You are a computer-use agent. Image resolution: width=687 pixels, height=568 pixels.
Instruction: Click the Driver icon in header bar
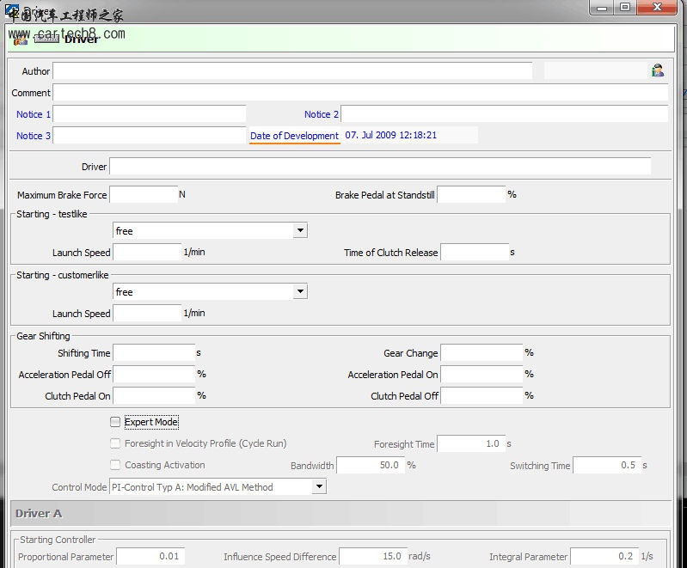21,40
